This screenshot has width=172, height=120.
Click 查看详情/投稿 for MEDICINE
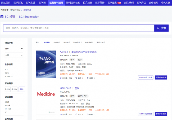(161, 114)
